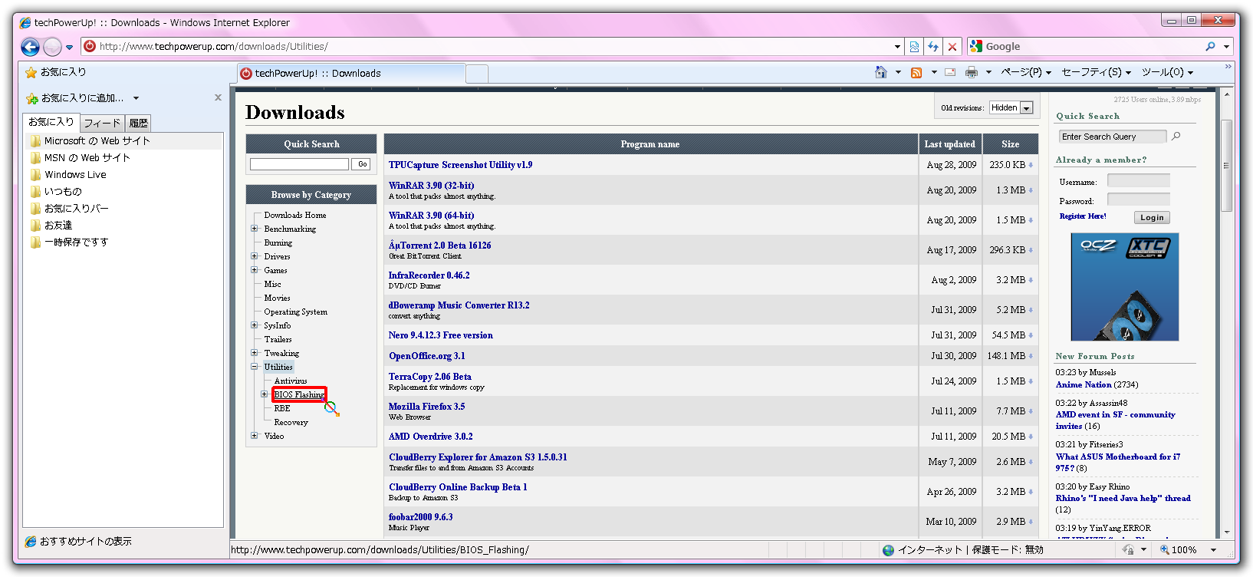The height and width of the screenshot is (577, 1253).
Task: Click the OCZ XTC cooler advertisement image
Action: (1124, 287)
